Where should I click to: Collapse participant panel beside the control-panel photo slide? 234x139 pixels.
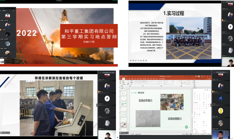tap(97, 105)
